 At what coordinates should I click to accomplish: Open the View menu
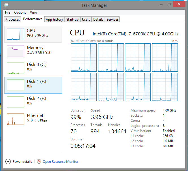[33, 12]
